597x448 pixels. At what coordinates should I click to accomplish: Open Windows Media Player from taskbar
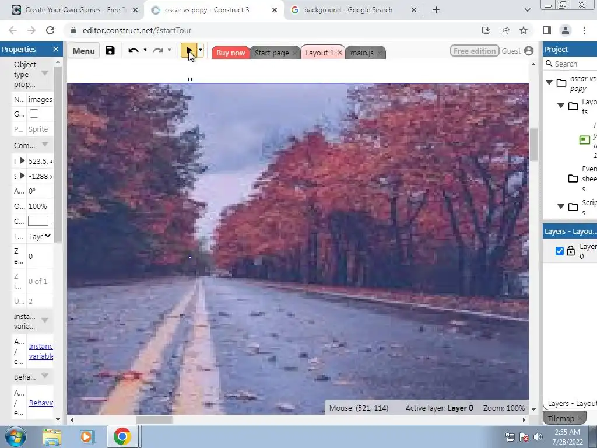tap(86, 437)
